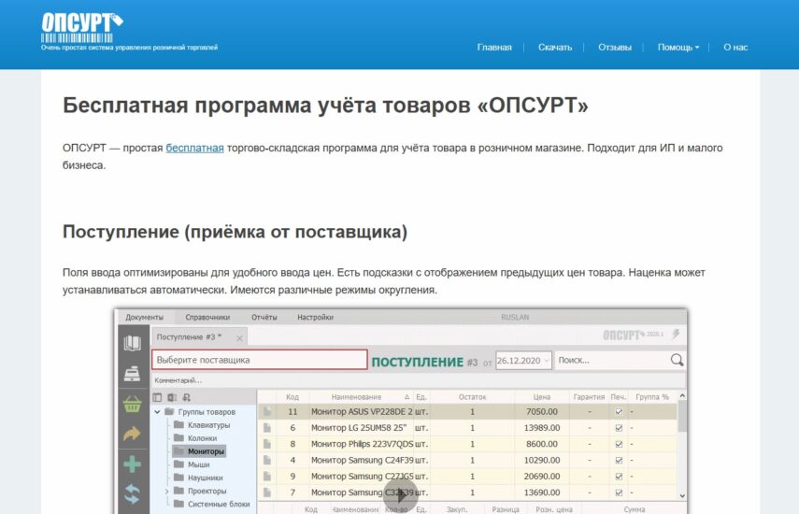Click the blue refresh arrows sidebar icon
Screen dimensions: 799x514
click(133, 493)
